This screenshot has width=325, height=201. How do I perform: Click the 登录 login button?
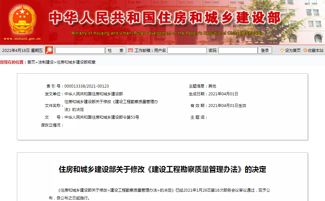tap(265, 51)
